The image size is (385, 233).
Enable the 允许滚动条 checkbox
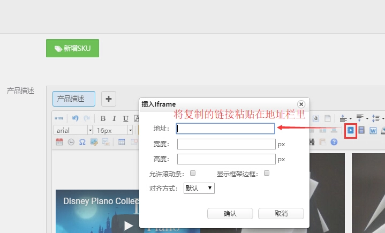pyautogui.click(x=193, y=174)
